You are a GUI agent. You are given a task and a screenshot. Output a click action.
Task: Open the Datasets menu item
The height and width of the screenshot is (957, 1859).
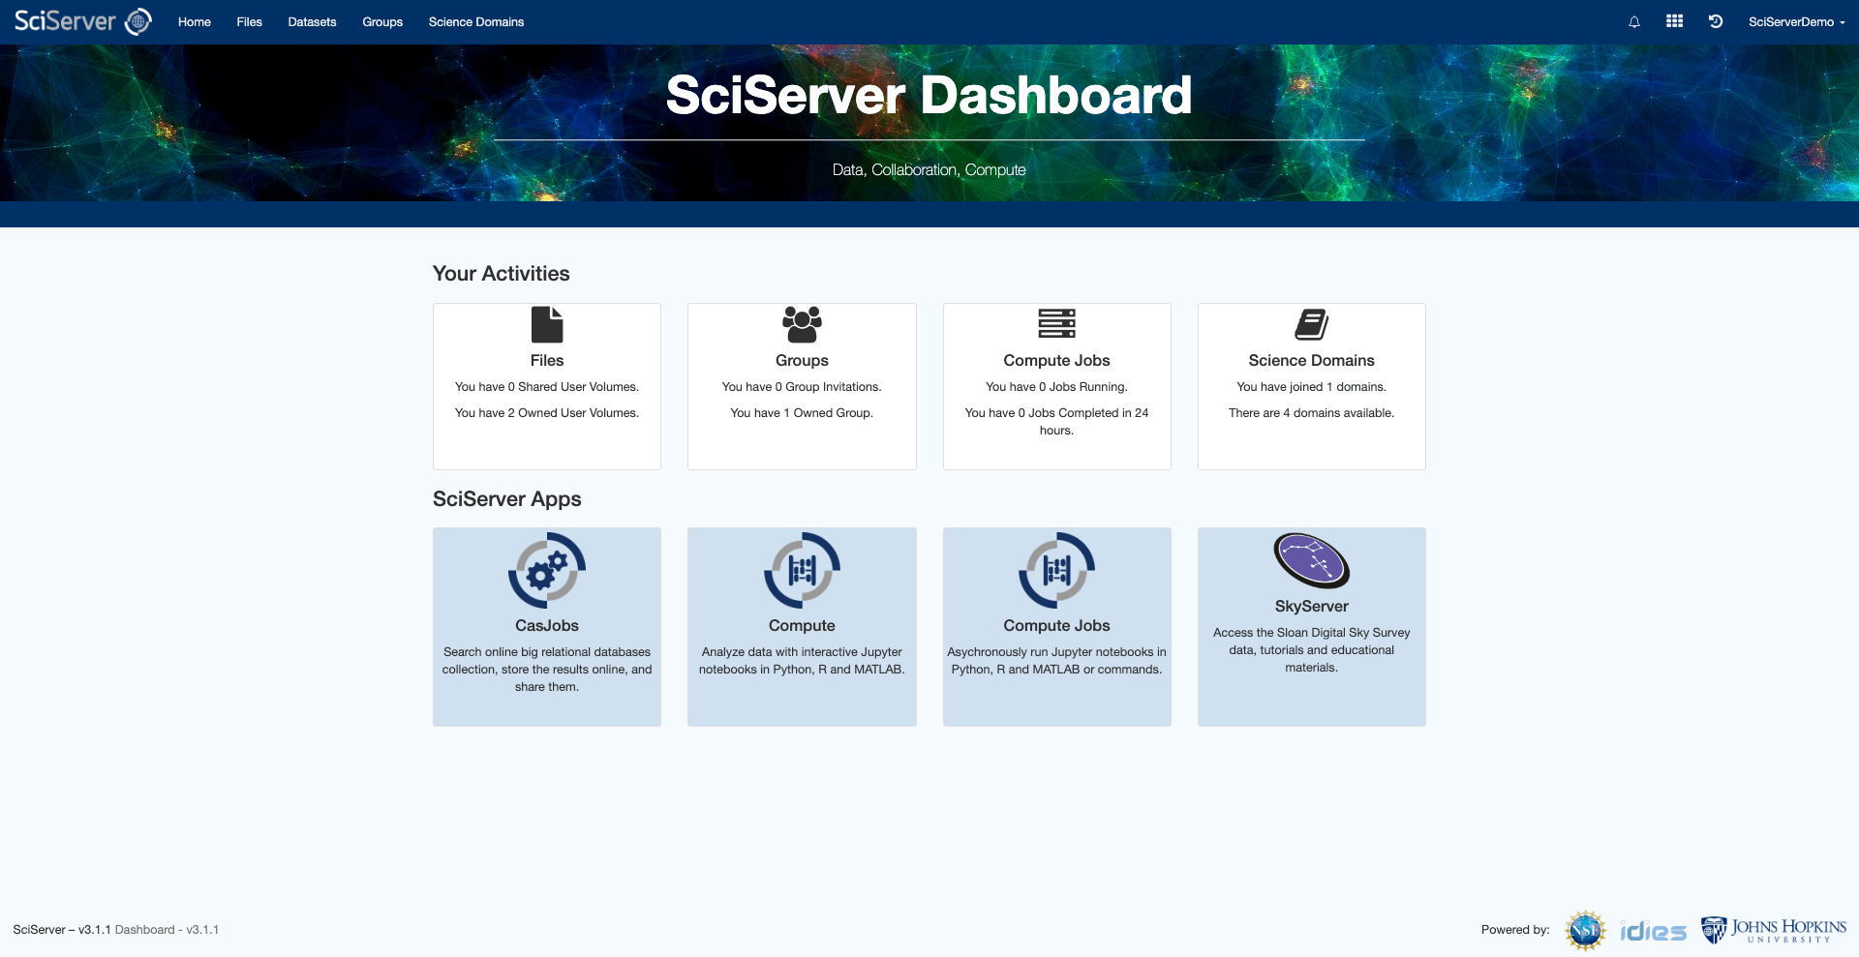(x=312, y=22)
